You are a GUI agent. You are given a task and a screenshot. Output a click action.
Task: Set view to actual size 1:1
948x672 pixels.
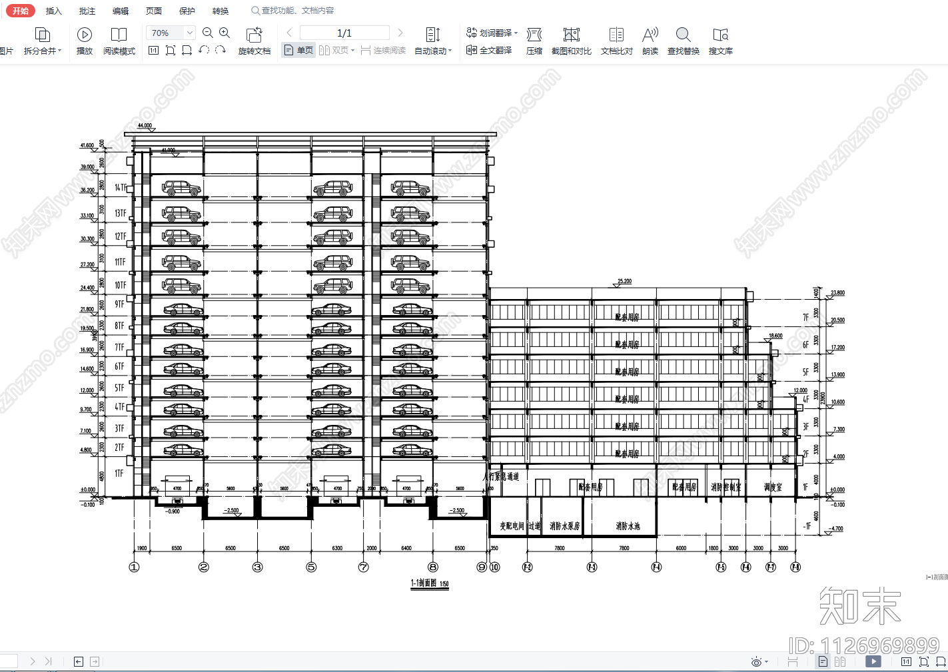click(x=153, y=50)
